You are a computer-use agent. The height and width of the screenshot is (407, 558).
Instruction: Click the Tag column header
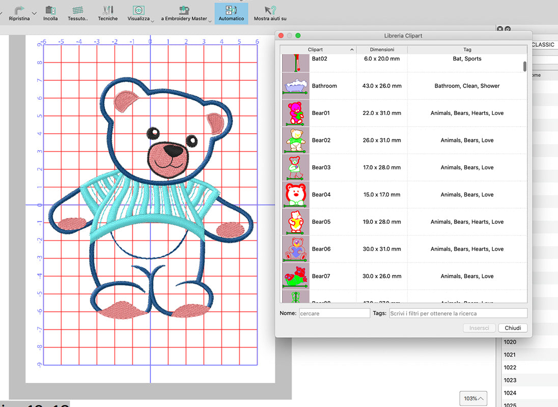[467, 49]
